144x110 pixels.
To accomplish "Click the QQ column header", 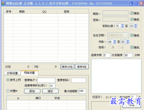I will [44, 12].
